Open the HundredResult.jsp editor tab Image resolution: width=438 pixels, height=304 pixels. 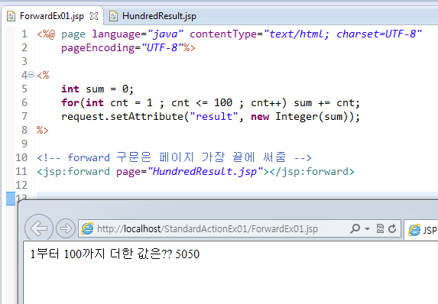(x=159, y=16)
